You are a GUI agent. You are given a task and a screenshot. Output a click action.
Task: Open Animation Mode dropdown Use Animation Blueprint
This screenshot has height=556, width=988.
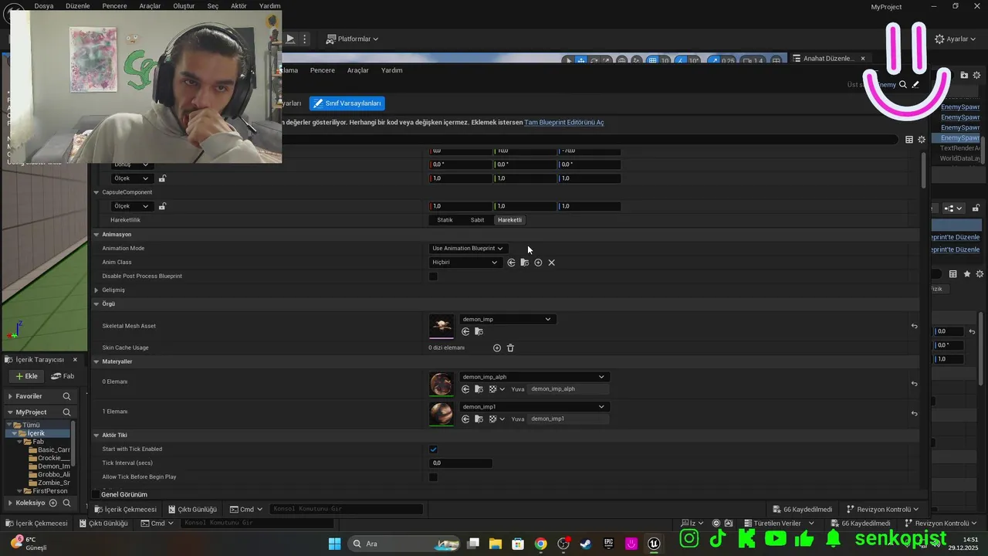468,249
